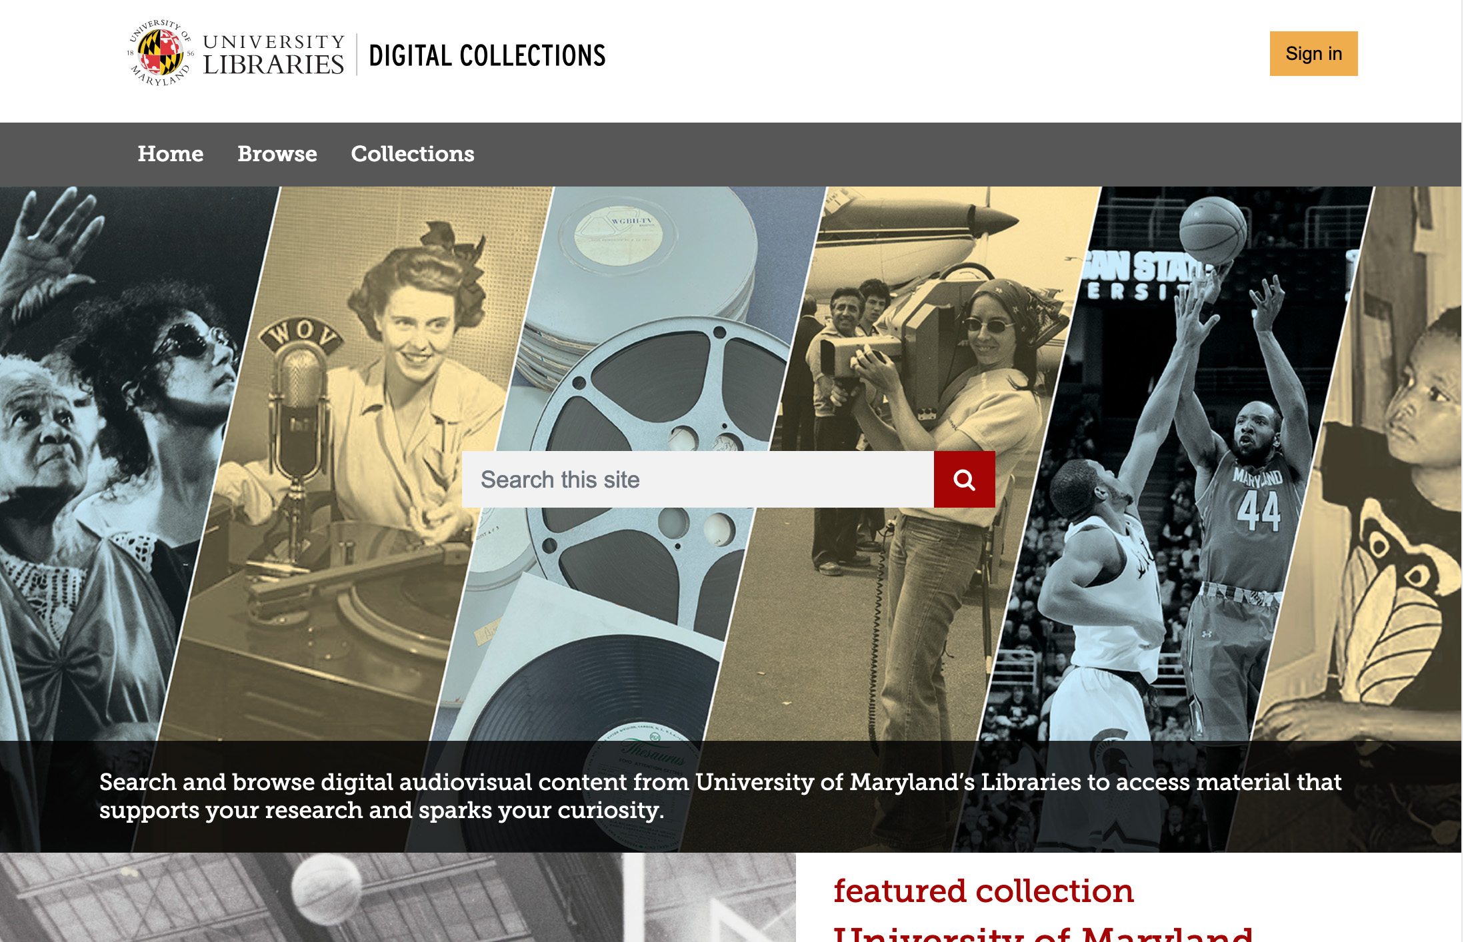1464x942 pixels.
Task: Open the Collections menu item
Action: point(413,154)
